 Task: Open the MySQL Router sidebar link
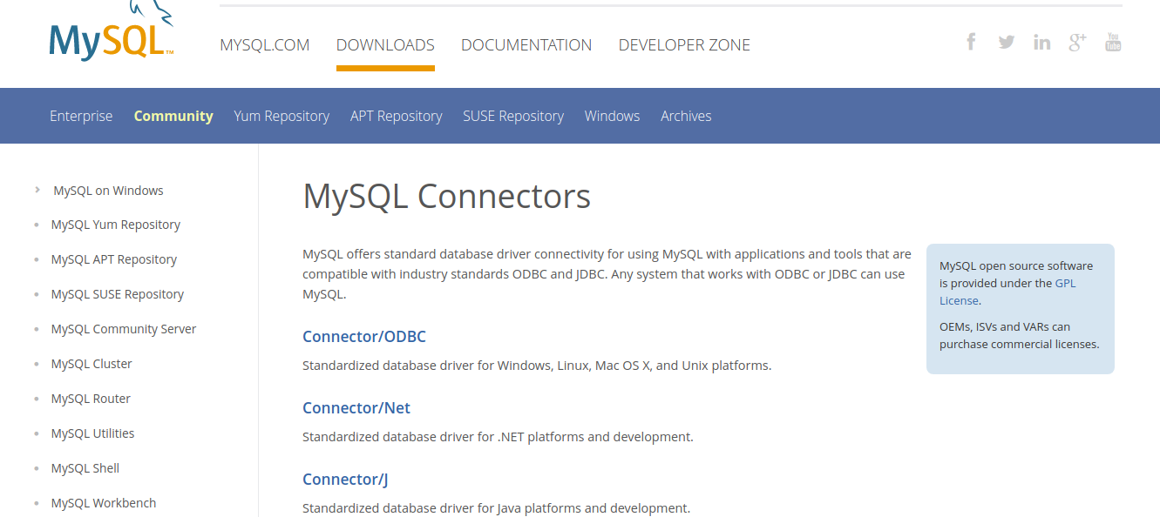91,399
